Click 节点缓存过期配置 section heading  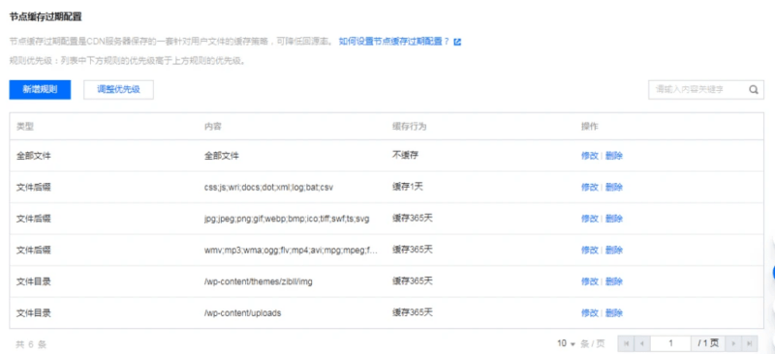(x=46, y=16)
